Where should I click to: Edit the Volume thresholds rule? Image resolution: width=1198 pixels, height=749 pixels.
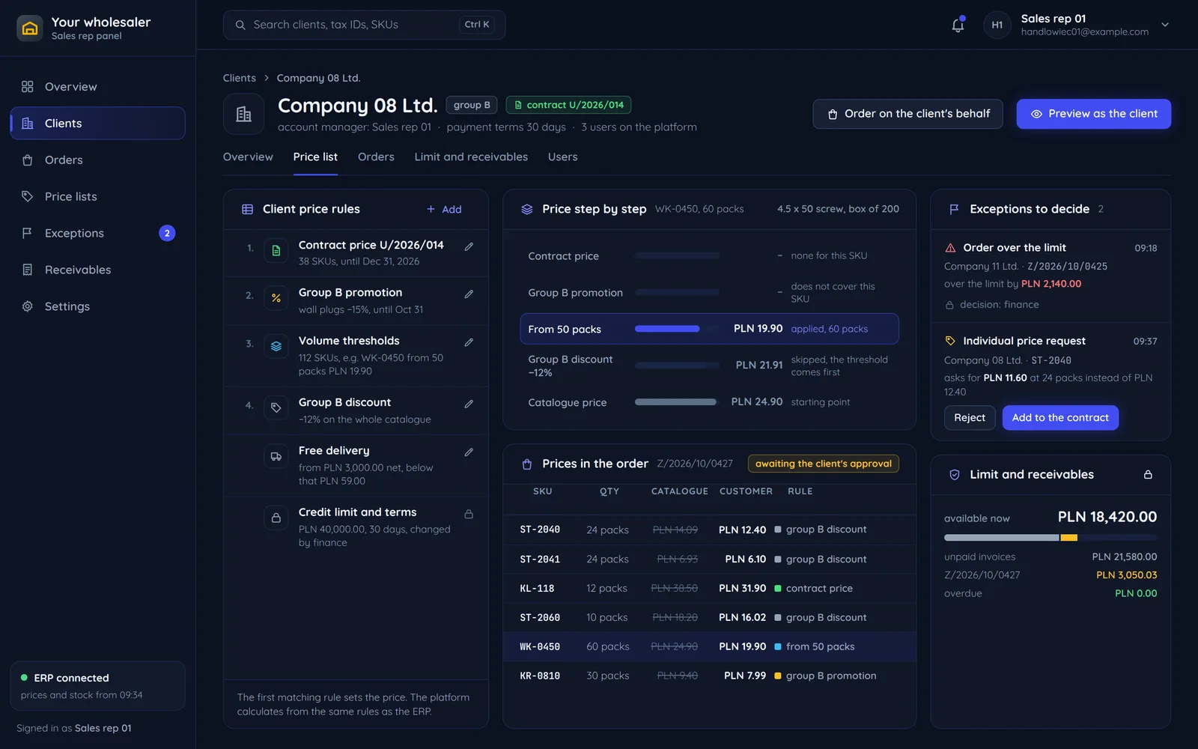click(x=469, y=342)
